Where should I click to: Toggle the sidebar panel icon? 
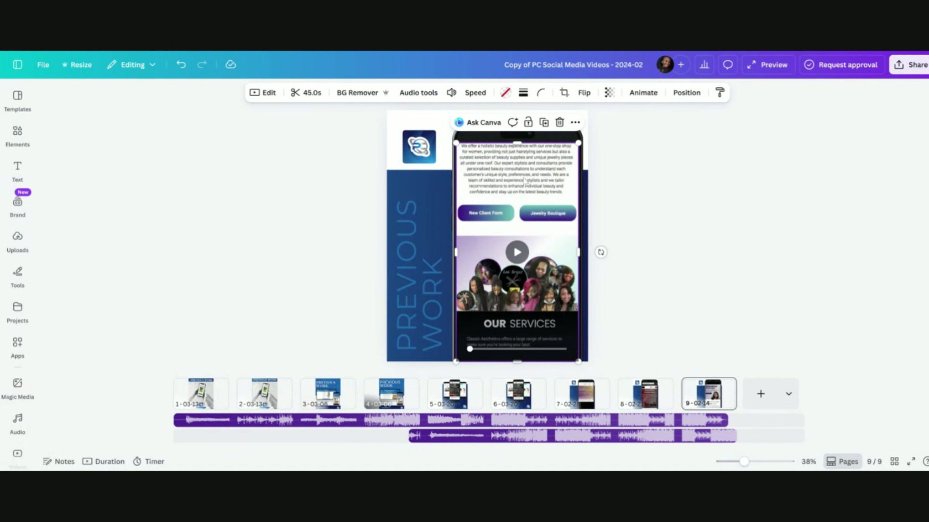(18, 65)
